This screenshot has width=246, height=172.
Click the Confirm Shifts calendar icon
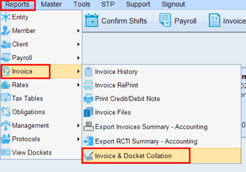pyautogui.click(x=92, y=20)
